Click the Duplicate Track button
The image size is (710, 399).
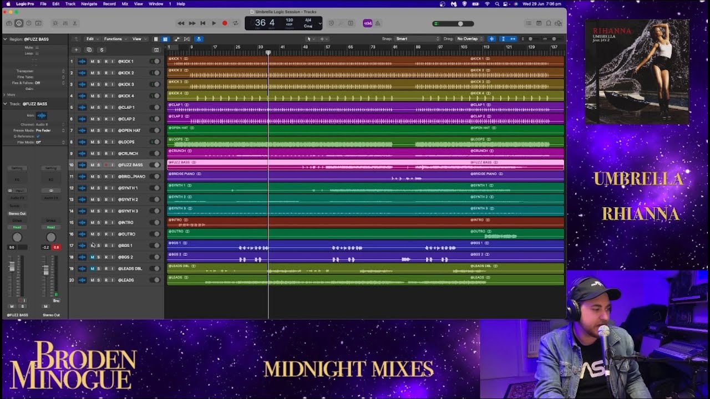pos(89,50)
